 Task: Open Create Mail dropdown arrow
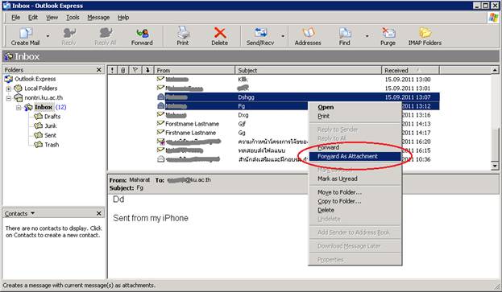48,36
